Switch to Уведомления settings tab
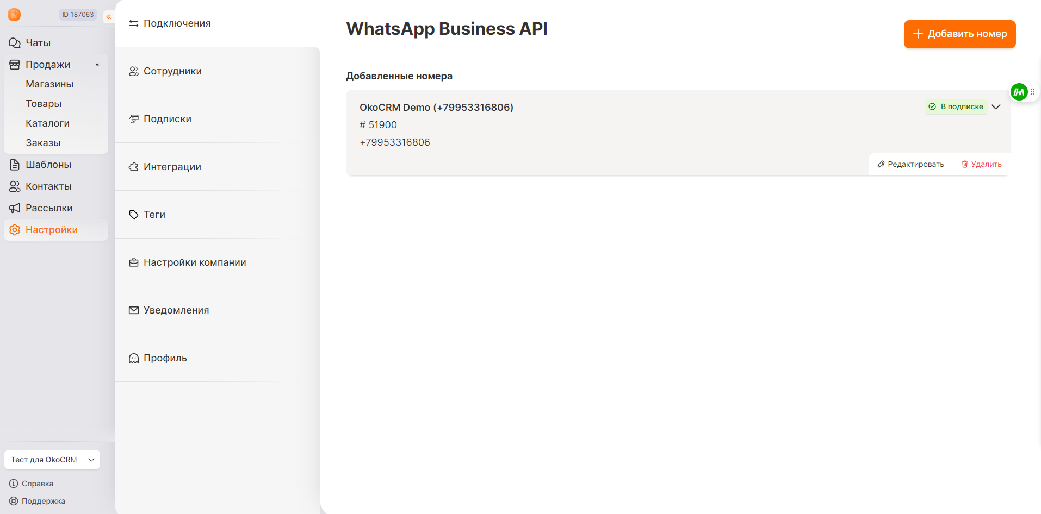 coord(218,310)
